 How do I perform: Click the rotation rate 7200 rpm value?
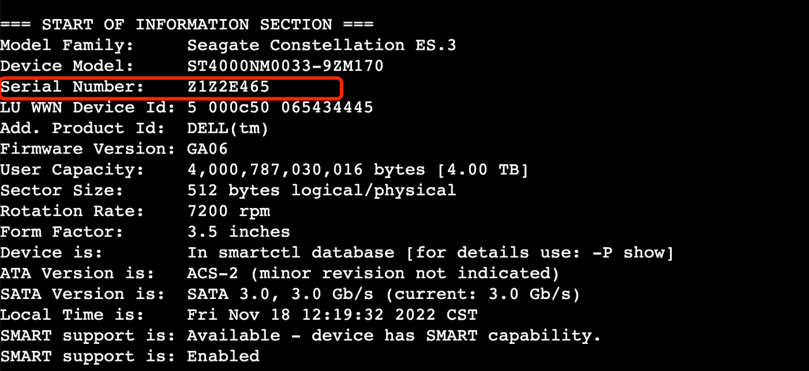pos(228,211)
